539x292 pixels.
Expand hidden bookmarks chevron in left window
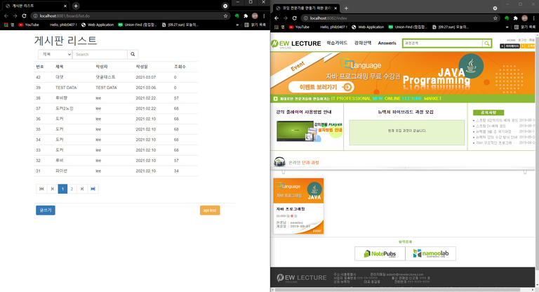point(237,25)
